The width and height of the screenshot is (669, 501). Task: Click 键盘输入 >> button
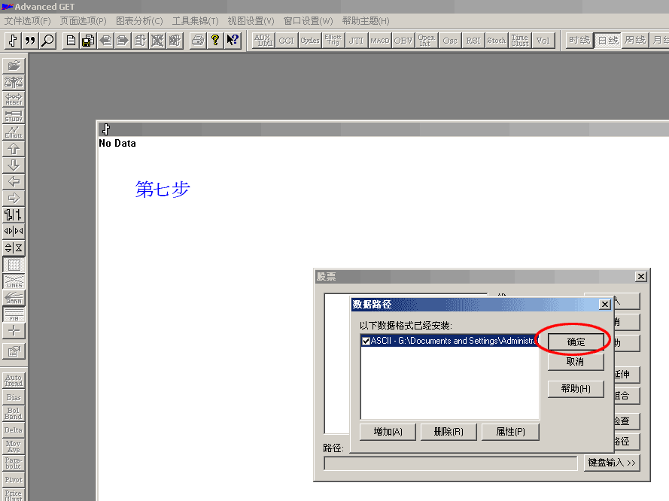pos(612,463)
